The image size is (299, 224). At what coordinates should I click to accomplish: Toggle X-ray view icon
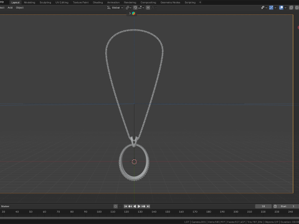point(291,7)
